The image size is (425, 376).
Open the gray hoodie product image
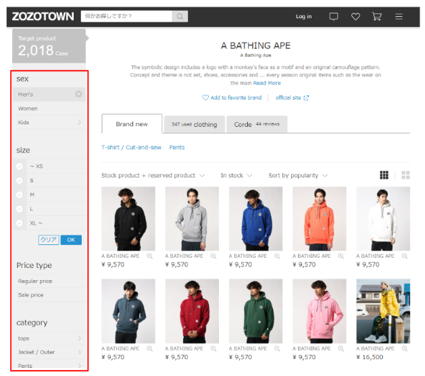click(x=192, y=219)
